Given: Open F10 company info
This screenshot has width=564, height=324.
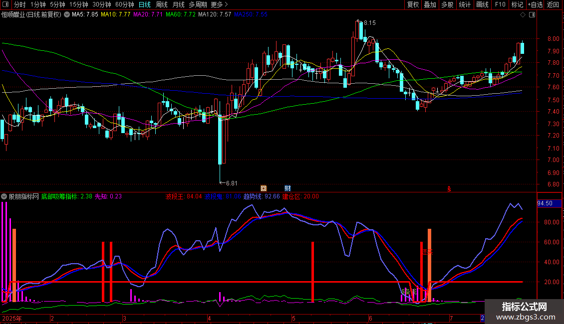Looking at the screenshot, I should click(500, 4).
